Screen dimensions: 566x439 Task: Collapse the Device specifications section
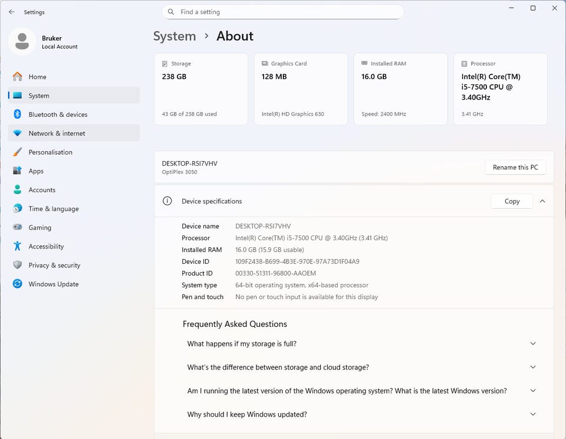(542, 201)
